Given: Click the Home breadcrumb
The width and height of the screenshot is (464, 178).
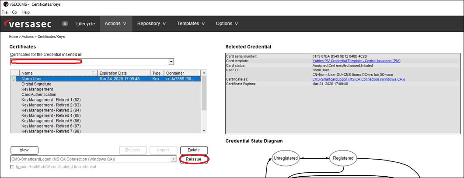Looking at the screenshot, I should (x=14, y=37).
